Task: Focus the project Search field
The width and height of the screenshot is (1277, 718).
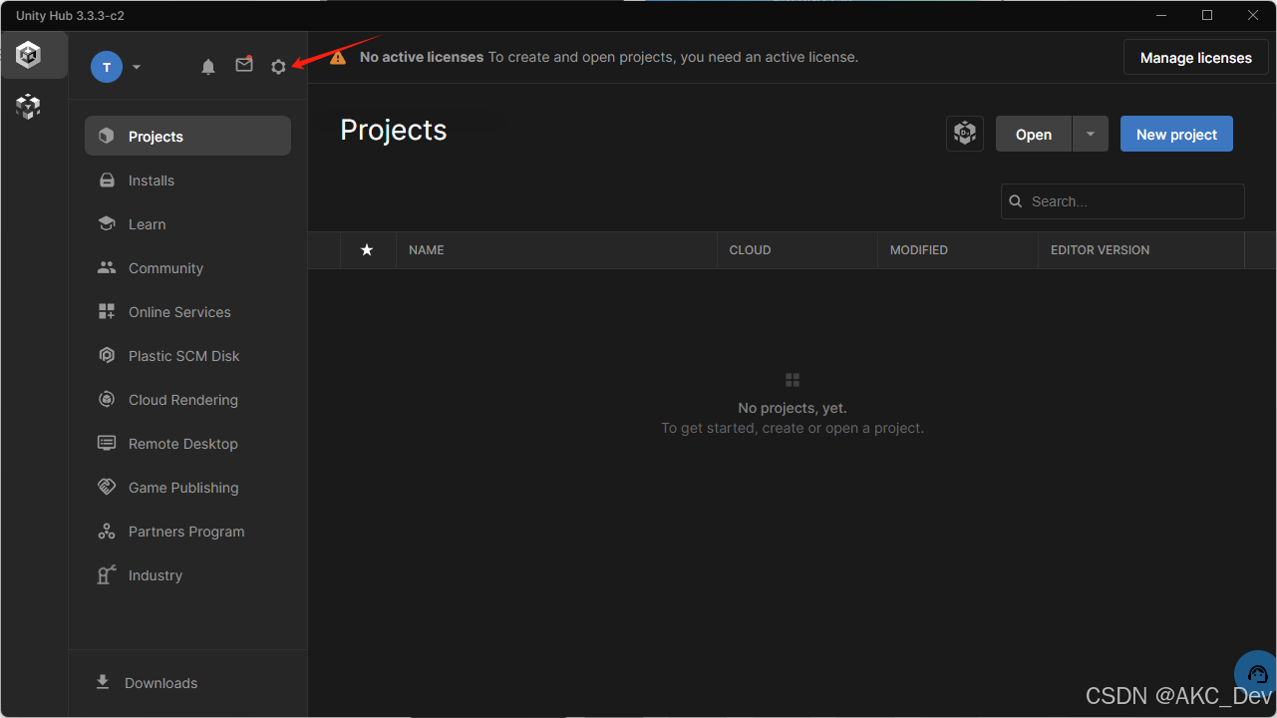Action: click(1122, 200)
